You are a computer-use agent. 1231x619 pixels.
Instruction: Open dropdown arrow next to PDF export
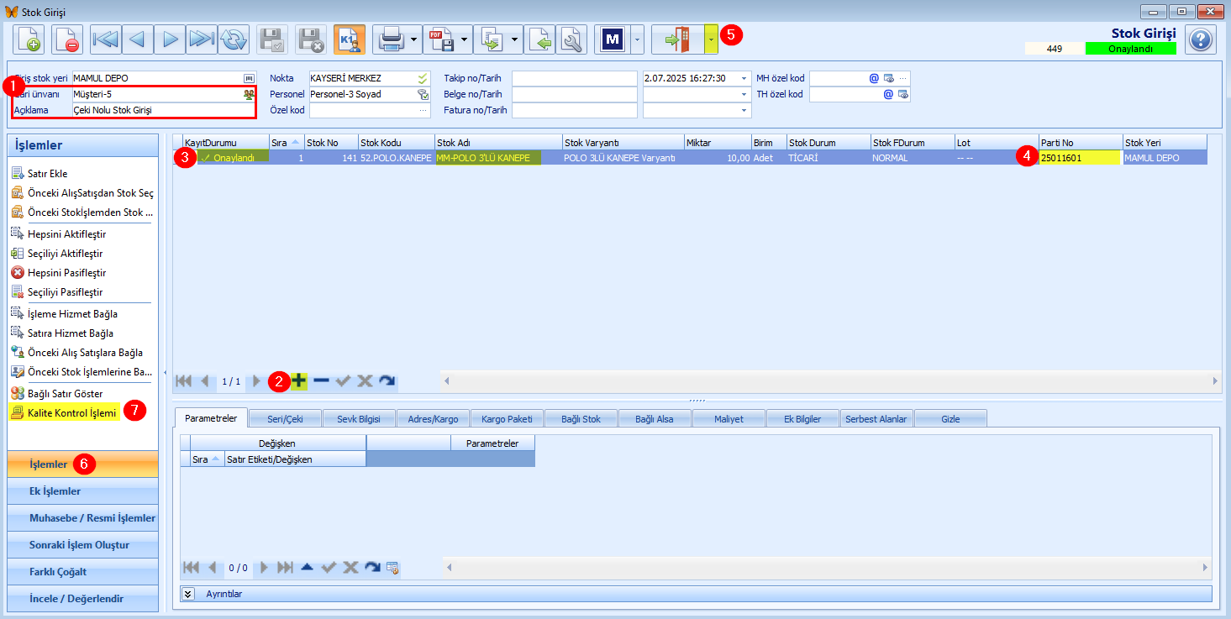(x=464, y=39)
